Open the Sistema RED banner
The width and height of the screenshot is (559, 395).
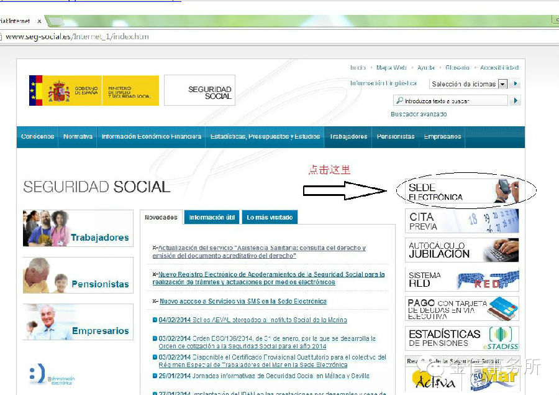[462, 279]
